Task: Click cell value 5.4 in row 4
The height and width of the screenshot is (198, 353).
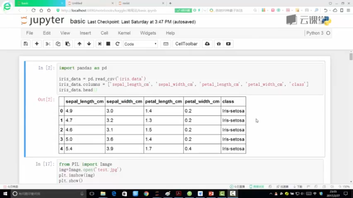Action: (69, 149)
